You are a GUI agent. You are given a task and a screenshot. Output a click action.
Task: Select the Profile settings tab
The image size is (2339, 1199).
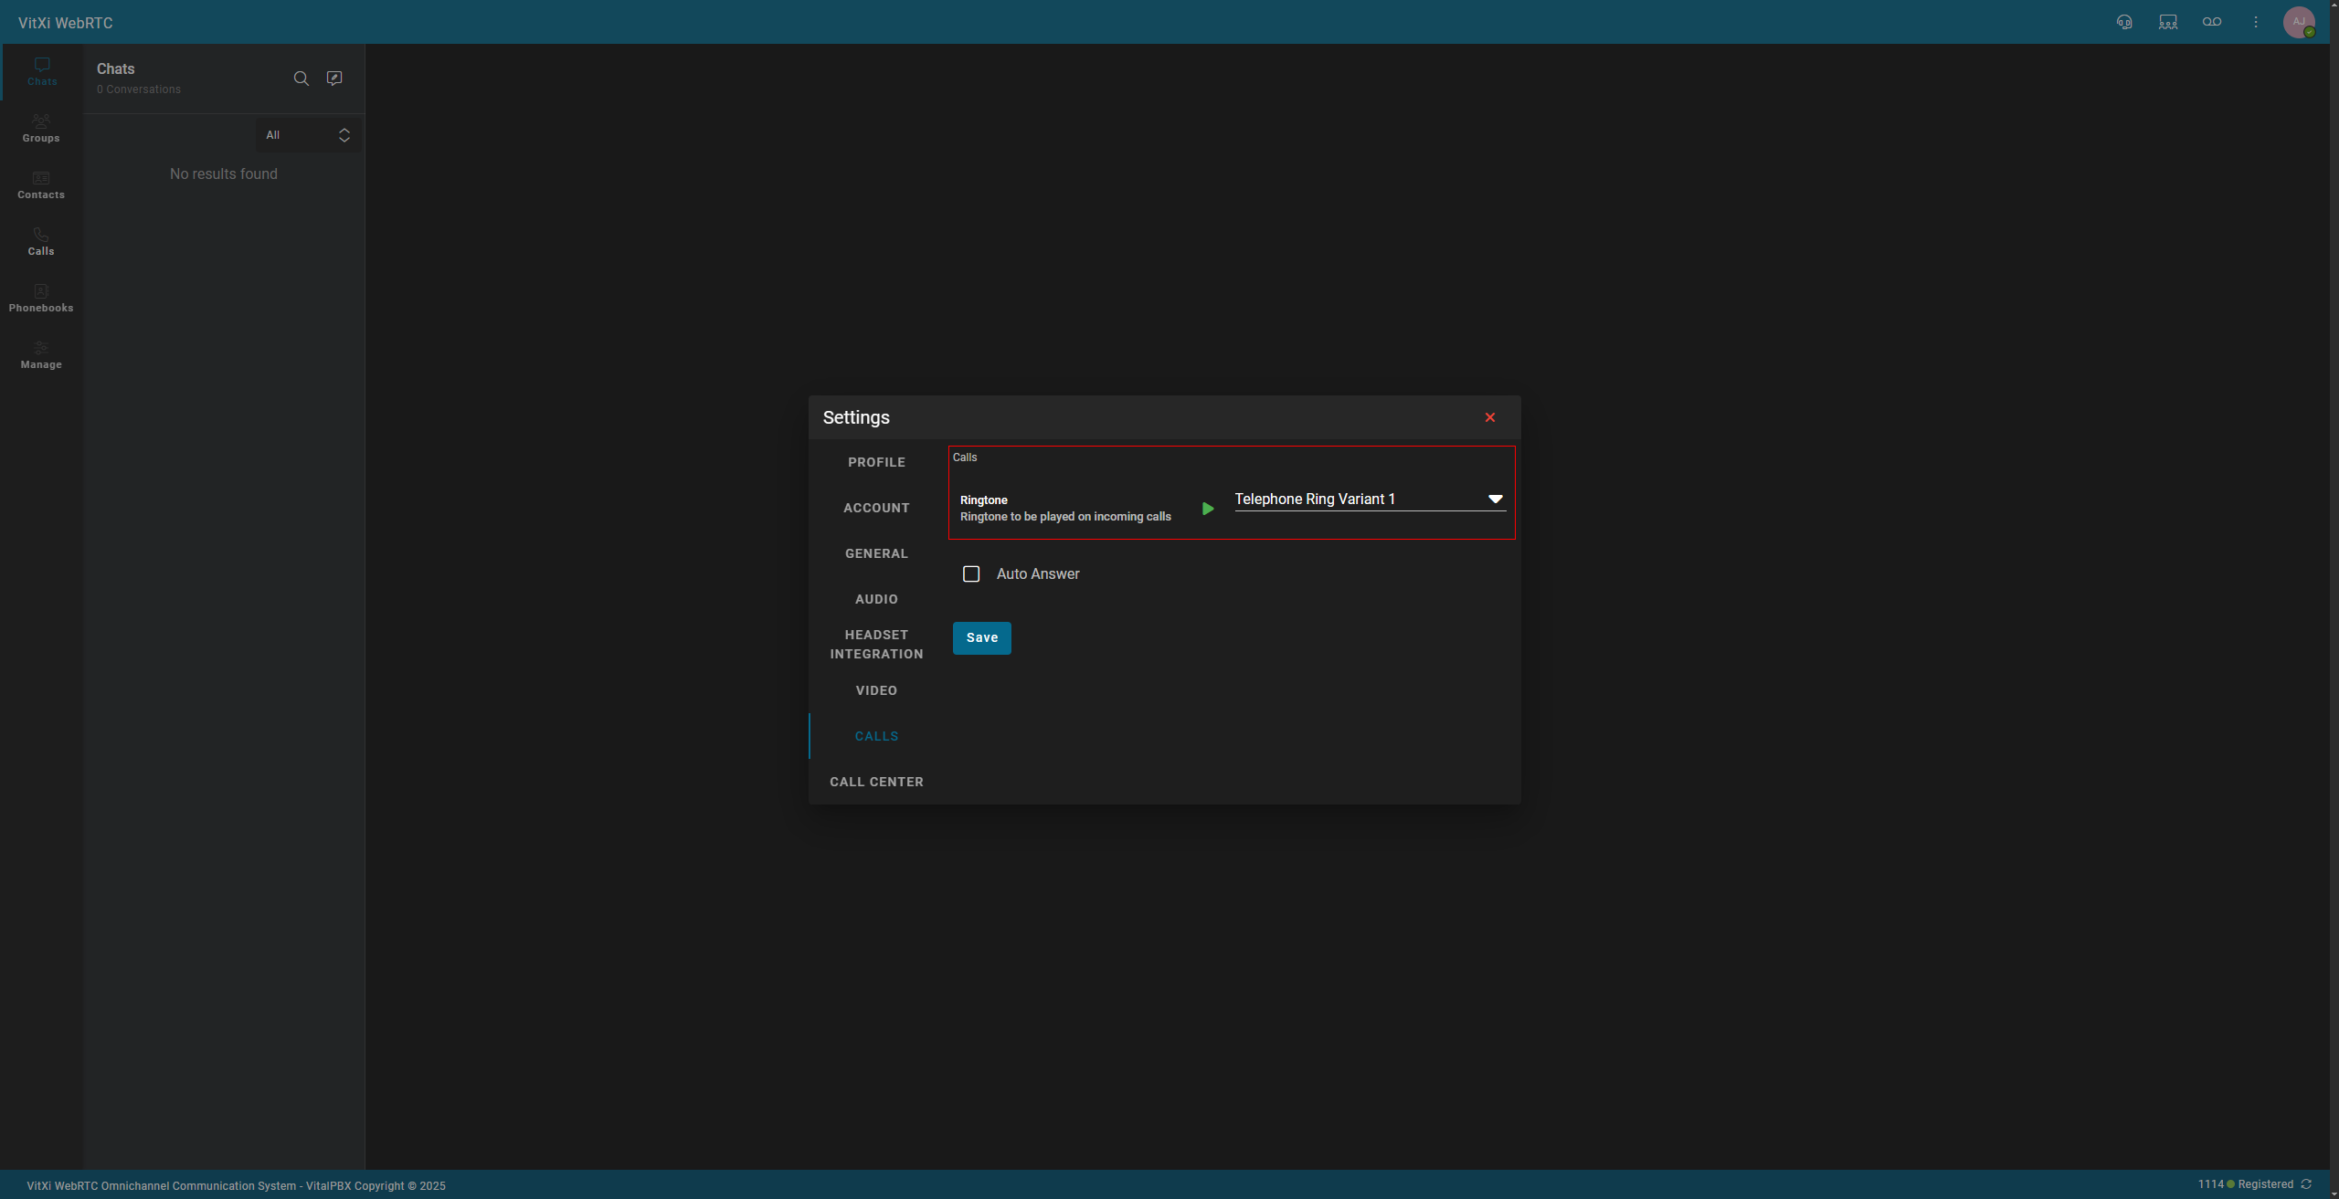click(x=876, y=462)
